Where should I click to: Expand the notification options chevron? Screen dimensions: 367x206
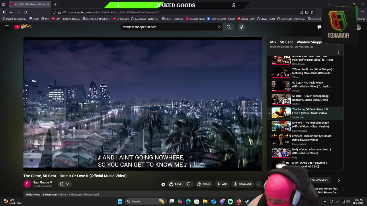[67, 184]
